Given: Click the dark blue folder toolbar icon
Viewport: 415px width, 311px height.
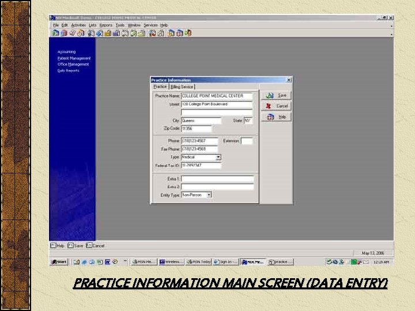Looking at the screenshot, I should 116,33.
